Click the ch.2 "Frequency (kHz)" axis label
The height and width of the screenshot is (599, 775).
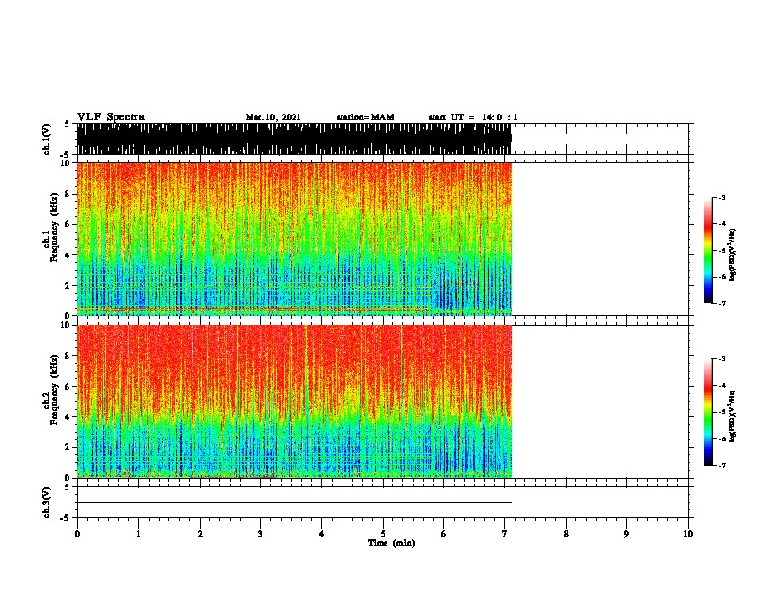(x=54, y=390)
